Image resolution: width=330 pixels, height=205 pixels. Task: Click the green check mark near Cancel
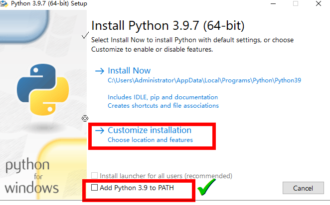(206, 188)
